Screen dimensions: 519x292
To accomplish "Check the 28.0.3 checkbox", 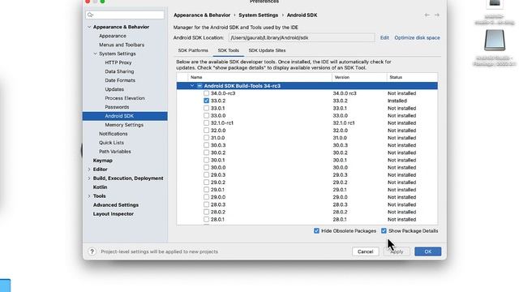I will [x=206, y=204].
